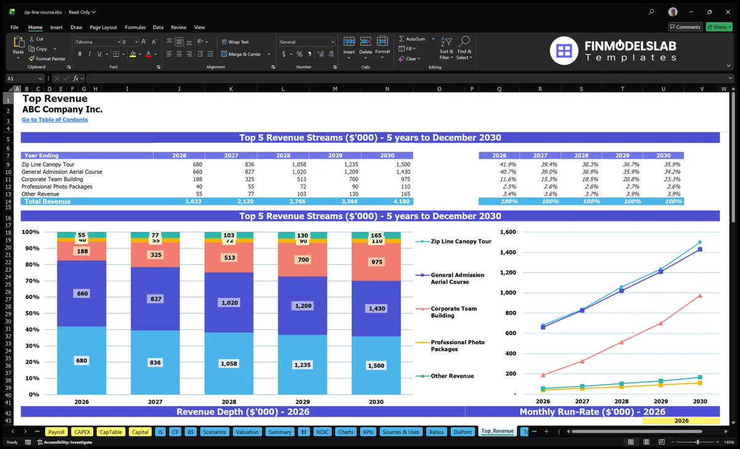
Task: Open Sort & Filter tool
Action: pyautogui.click(x=446, y=47)
